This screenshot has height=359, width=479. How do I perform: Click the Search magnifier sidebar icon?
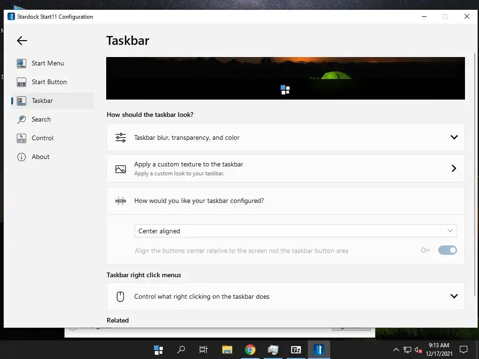point(22,119)
